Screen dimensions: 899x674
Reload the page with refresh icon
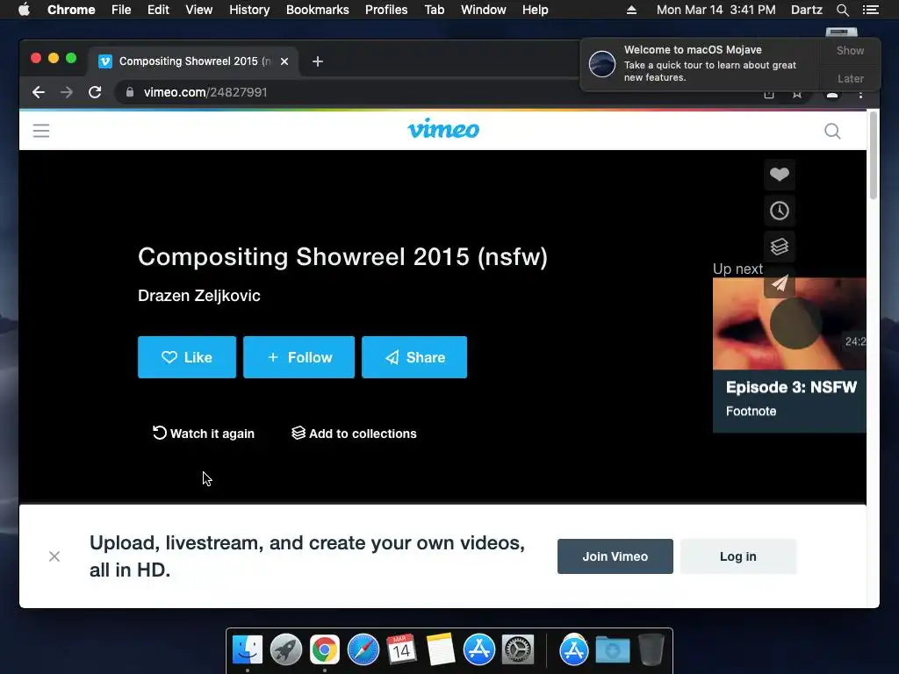95,92
